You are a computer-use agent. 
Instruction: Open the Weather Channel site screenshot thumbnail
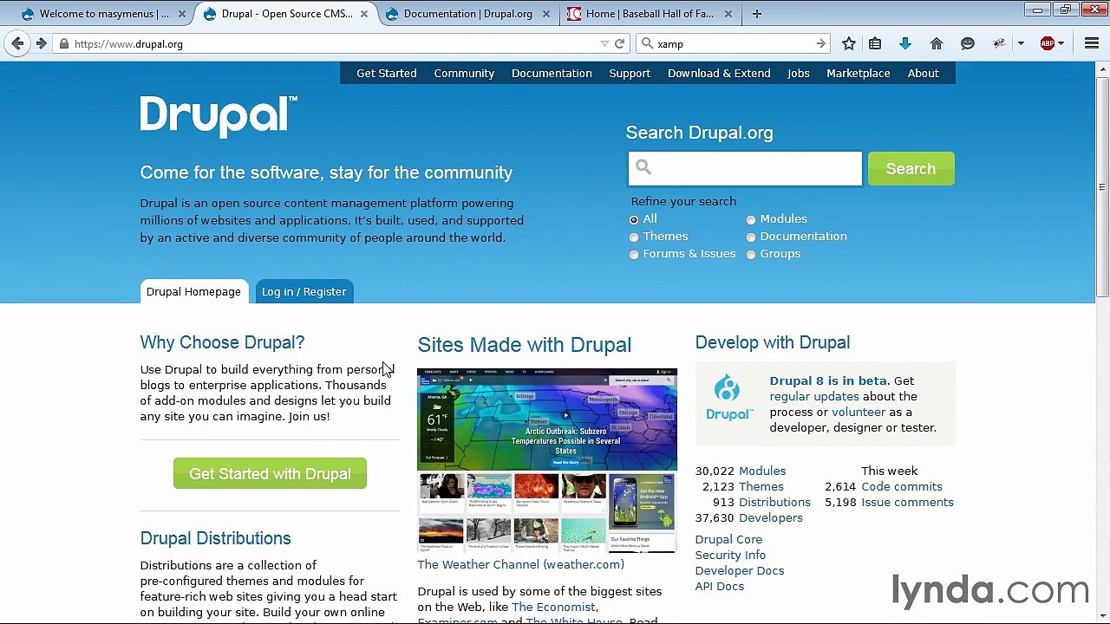(547, 460)
